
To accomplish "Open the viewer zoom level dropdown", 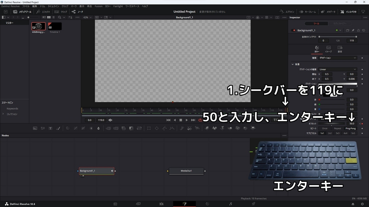I will (x=87, y=17).
